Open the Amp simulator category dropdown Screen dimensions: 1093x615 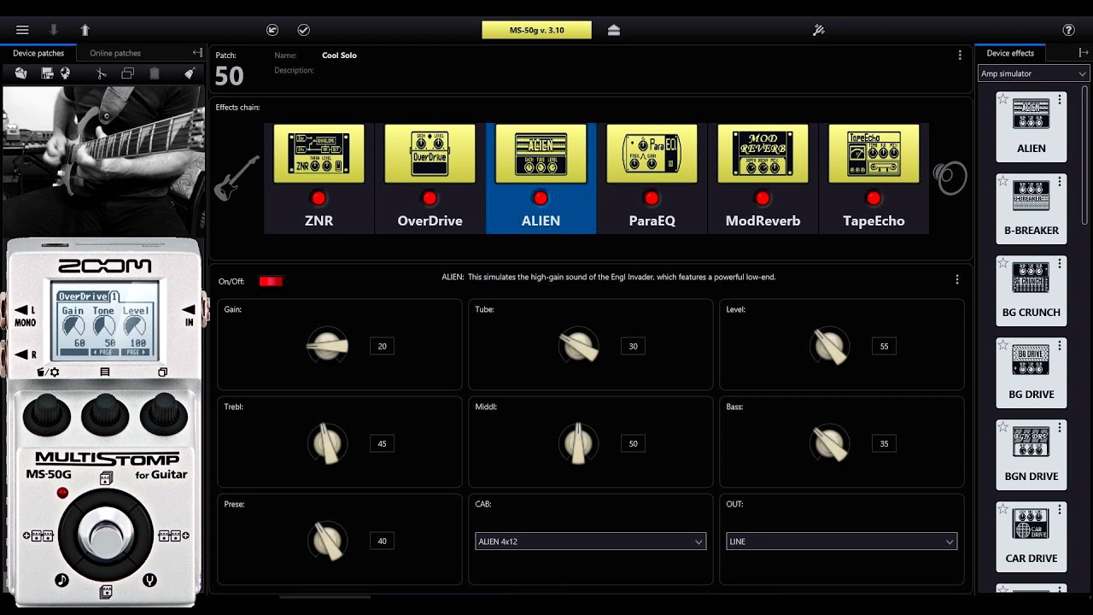[1033, 73]
